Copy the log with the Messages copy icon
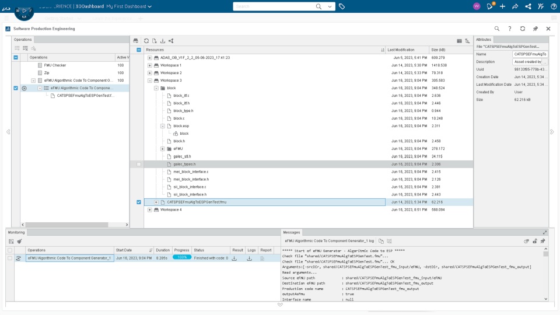 [x=381, y=241]
